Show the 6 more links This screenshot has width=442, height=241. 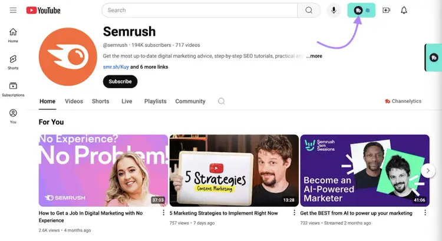click(149, 67)
